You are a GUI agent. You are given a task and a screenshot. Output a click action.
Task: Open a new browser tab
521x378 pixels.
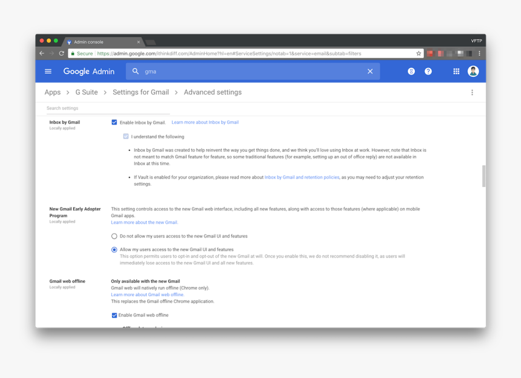coord(150,42)
